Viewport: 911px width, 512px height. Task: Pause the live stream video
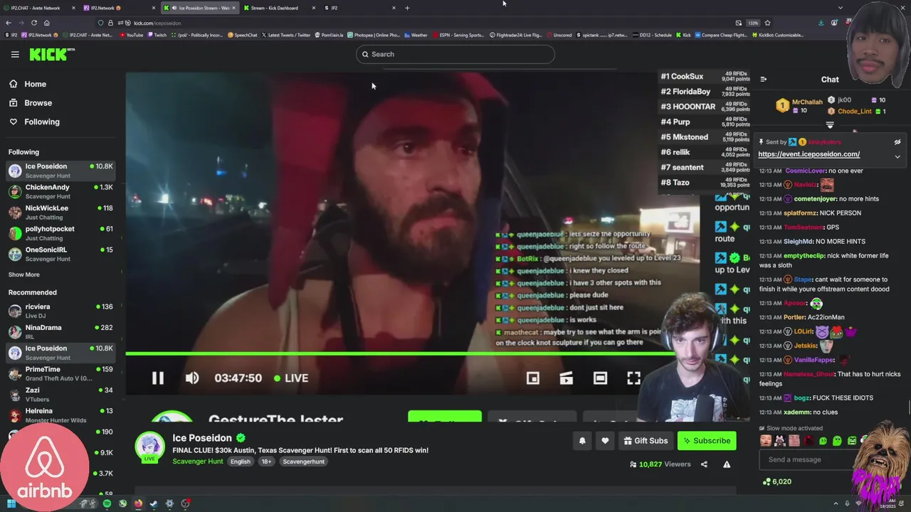[158, 378]
